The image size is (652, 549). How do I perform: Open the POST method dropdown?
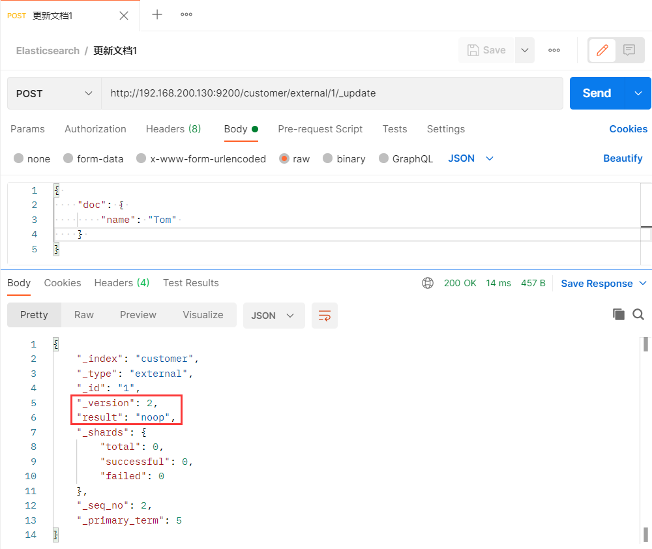55,94
